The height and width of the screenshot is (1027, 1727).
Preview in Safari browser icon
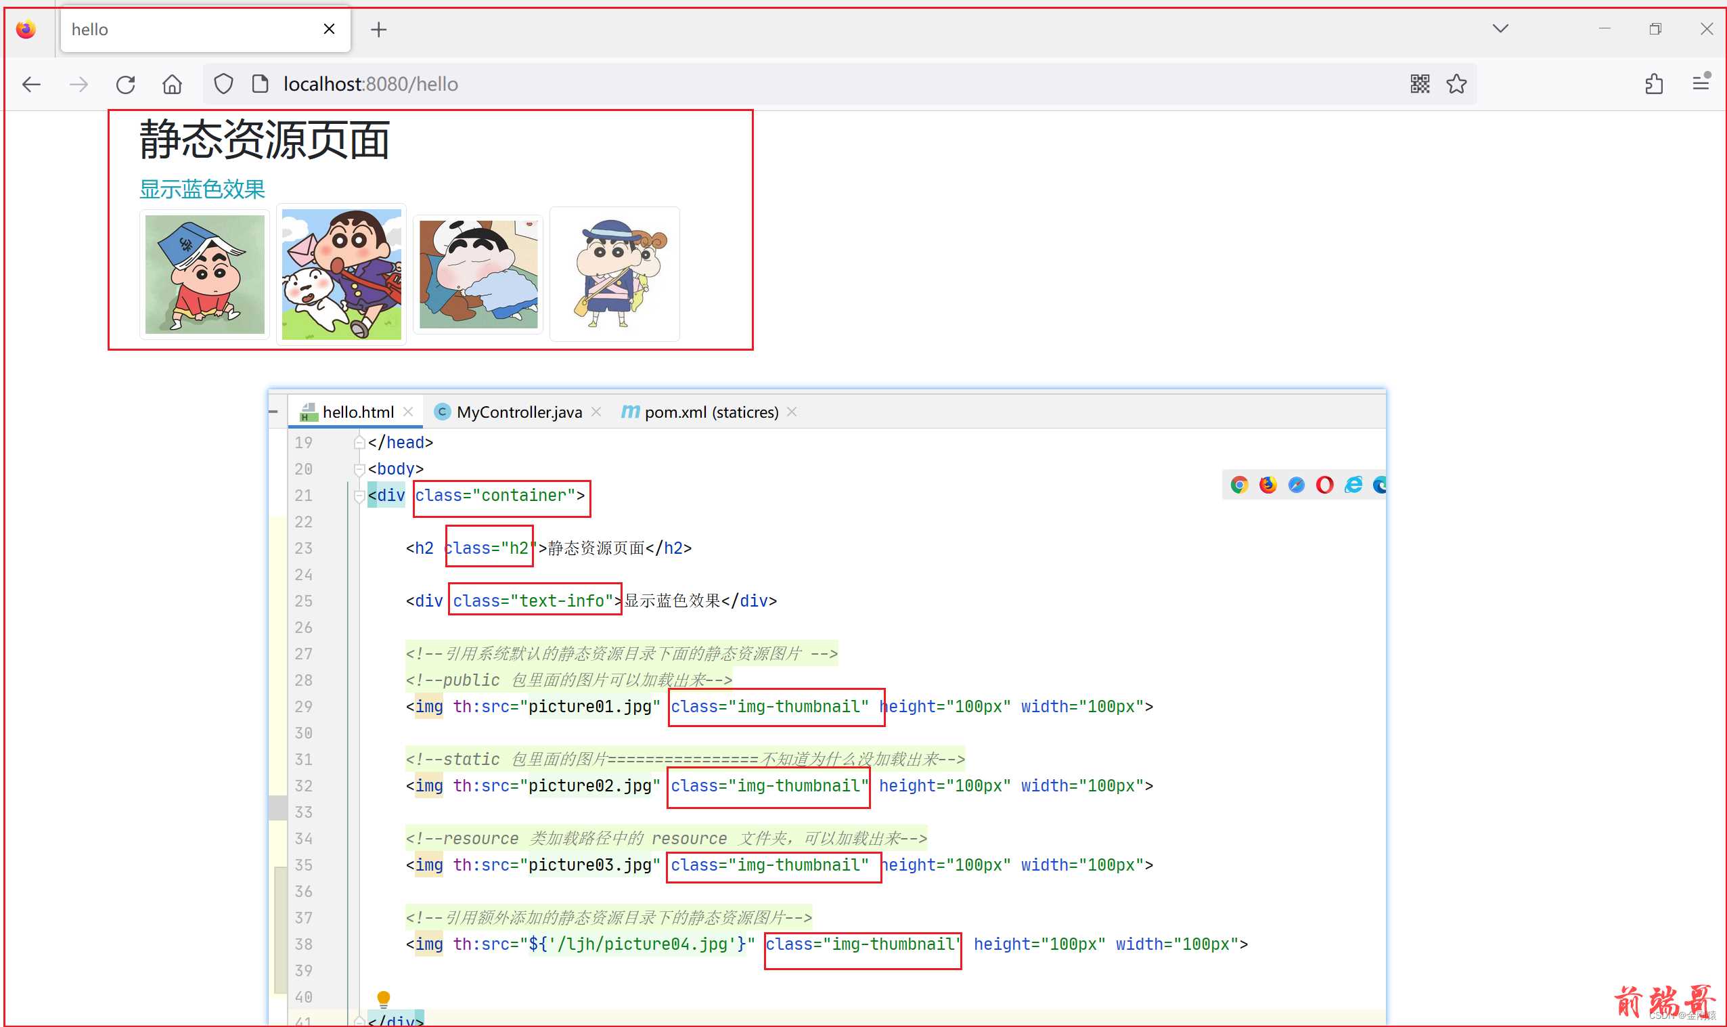coord(1297,485)
